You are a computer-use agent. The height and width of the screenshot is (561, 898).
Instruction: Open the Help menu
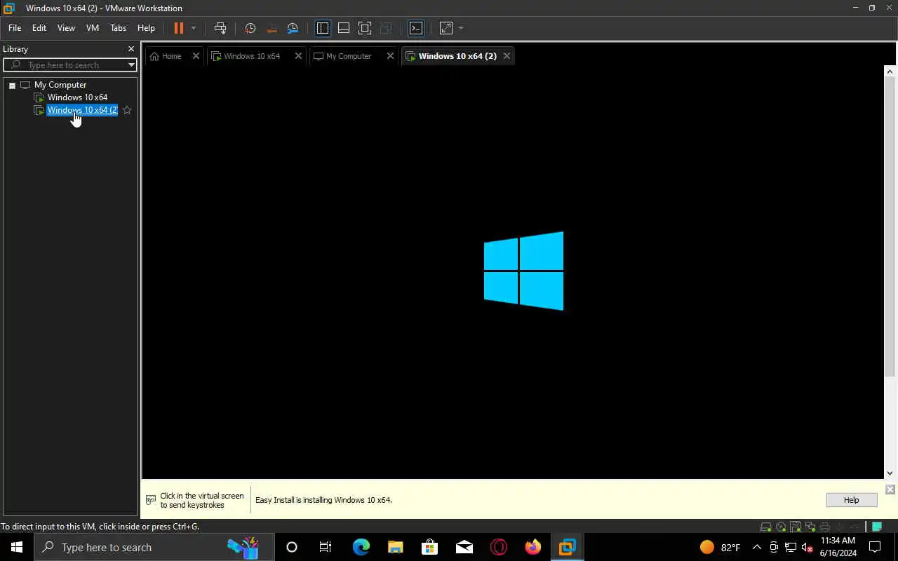coord(146,28)
